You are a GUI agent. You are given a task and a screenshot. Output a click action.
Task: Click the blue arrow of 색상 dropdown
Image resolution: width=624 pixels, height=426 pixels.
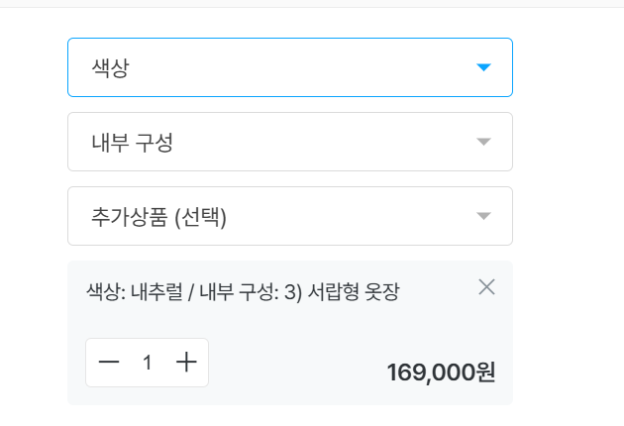[483, 67]
